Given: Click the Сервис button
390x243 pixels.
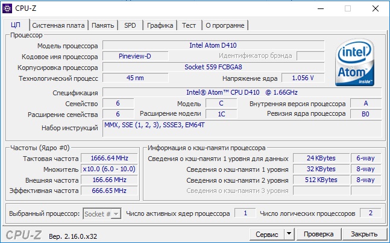Looking at the screenshot, I should (267, 234).
